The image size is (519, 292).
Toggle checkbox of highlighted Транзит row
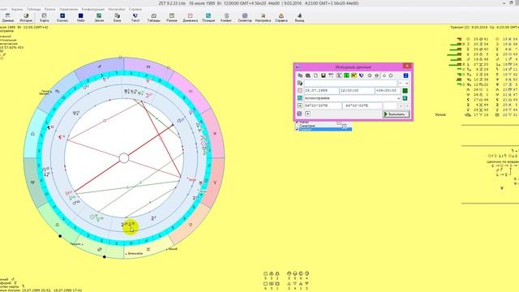[297, 130]
